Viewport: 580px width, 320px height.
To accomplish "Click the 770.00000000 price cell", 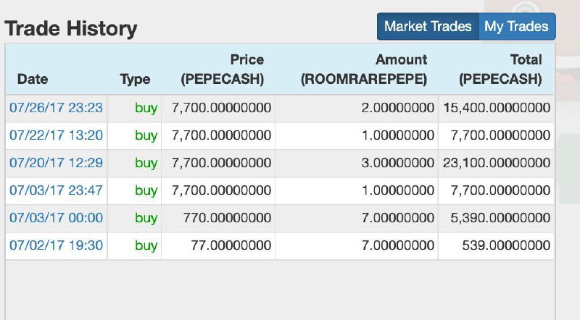I will (x=218, y=219).
